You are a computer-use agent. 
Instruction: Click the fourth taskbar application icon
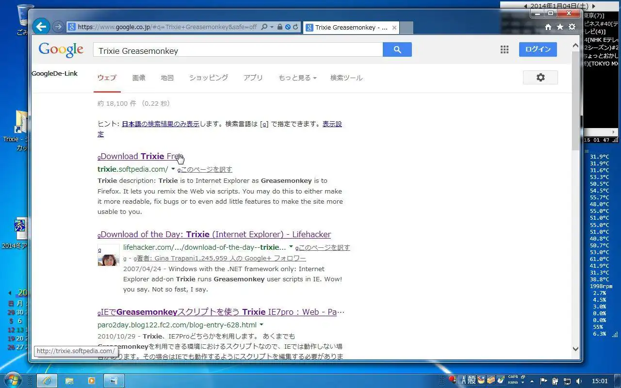tap(114, 381)
